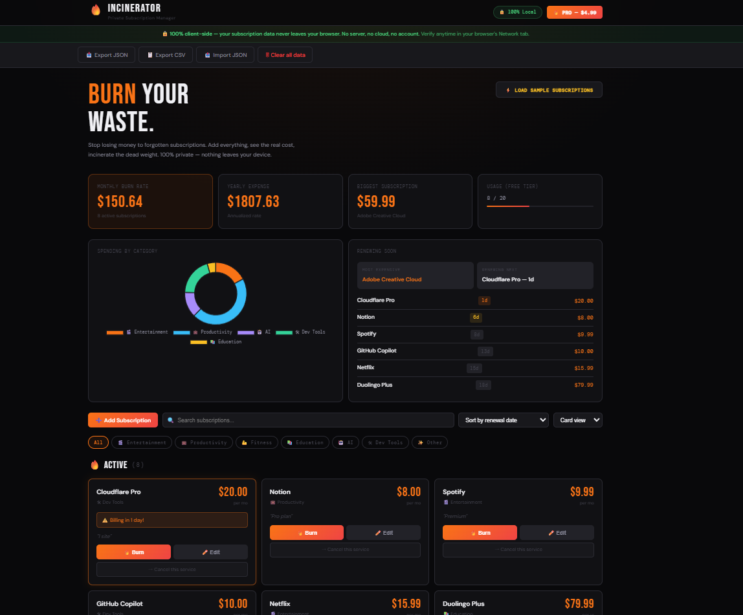The height and width of the screenshot is (615, 743).
Task: Open the Sort by renewal date dropdown
Action: [x=504, y=420]
